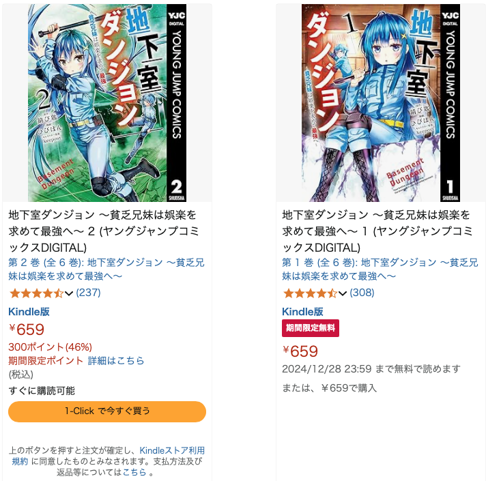Image resolution: width=486 pixels, height=481 pixels.
Task: Open the Kindleストア利用規約 link
Action: 109,456
